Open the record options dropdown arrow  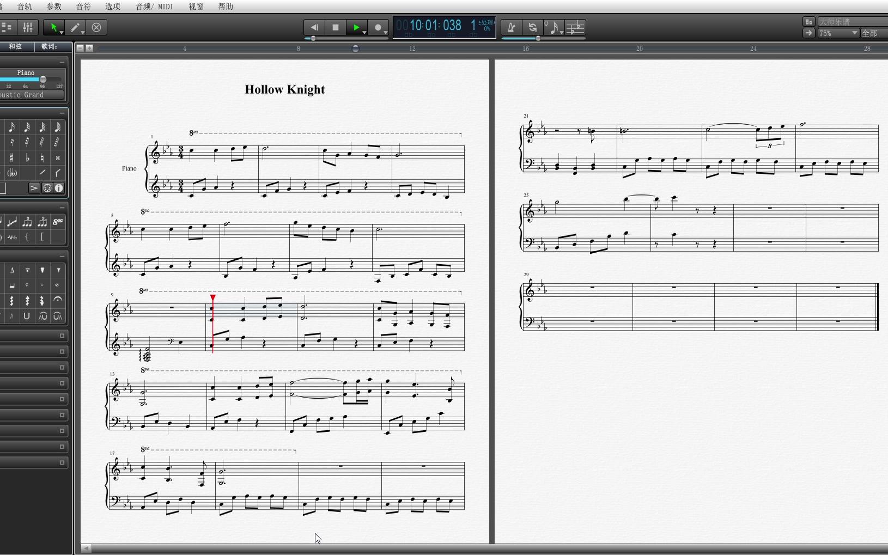386,33
